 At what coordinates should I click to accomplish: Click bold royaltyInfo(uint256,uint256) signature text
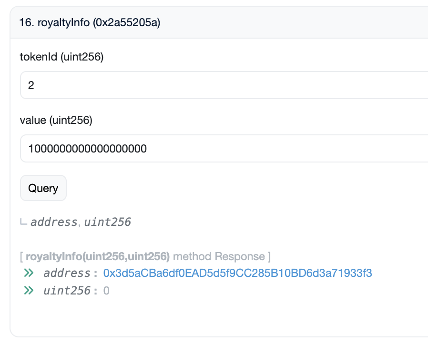(97, 256)
